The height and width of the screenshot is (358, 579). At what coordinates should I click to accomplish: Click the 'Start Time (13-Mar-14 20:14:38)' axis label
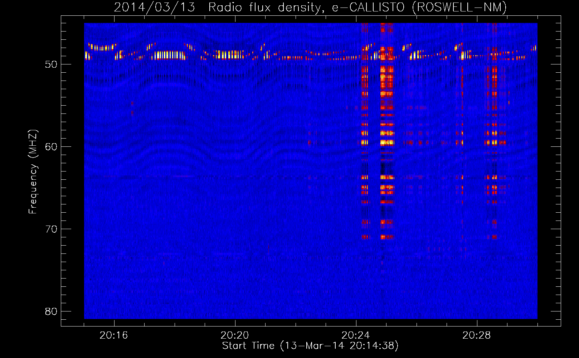(x=310, y=346)
